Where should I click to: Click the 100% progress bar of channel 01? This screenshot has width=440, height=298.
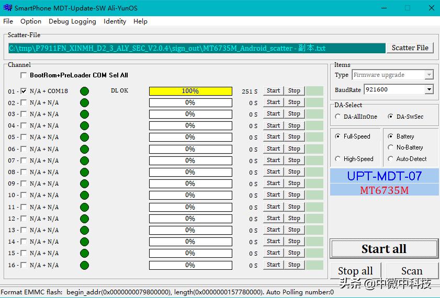pyautogui.click(x=190, y=91)
